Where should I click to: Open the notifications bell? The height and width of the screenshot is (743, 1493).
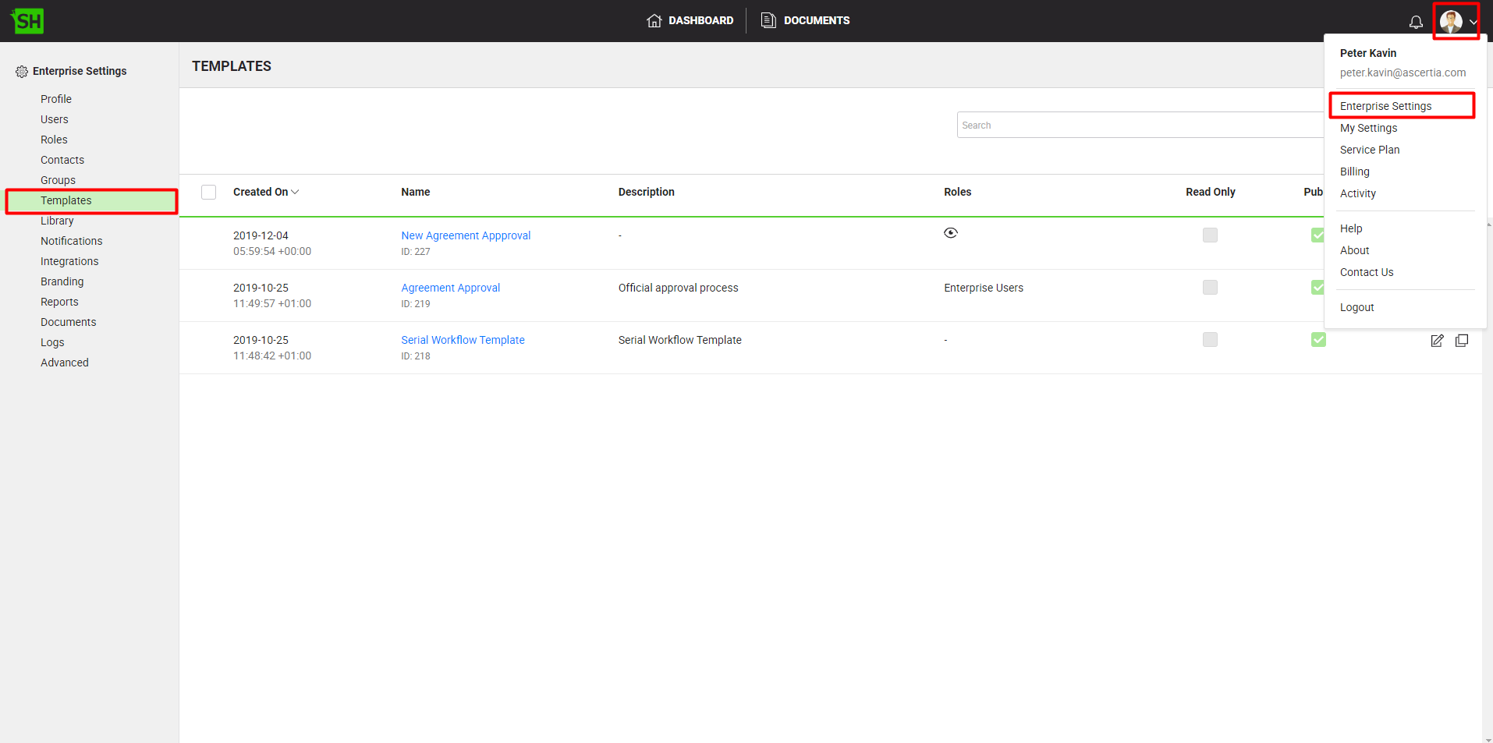coord(1416,22)
